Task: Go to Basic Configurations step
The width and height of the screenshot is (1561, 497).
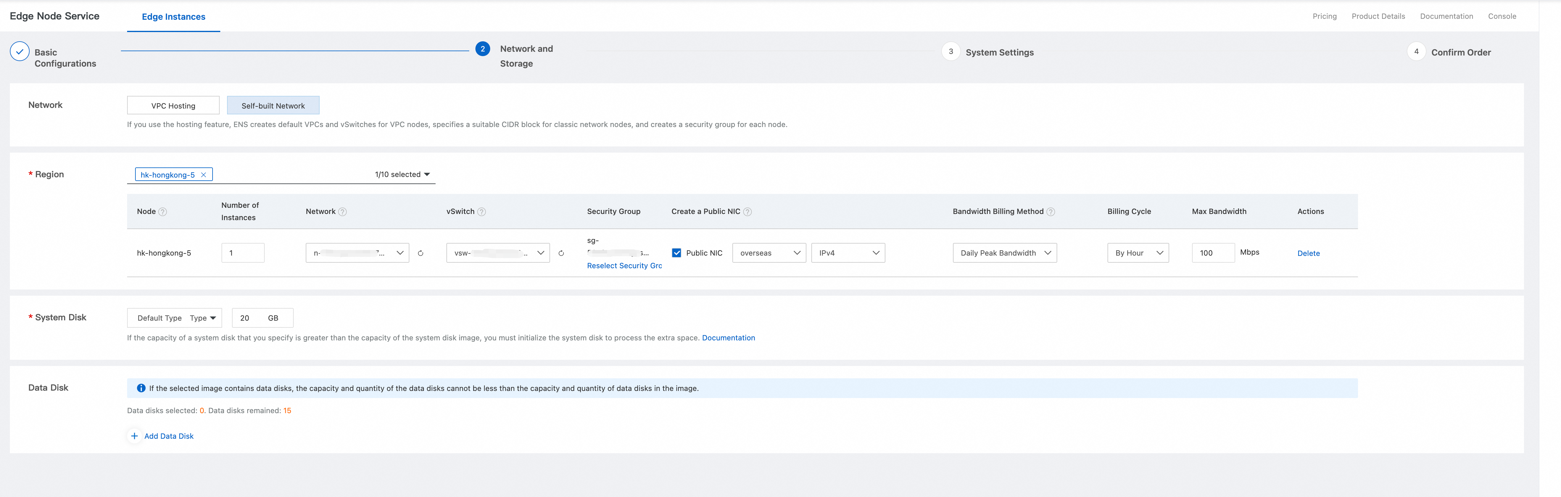Action: point(20,52)
